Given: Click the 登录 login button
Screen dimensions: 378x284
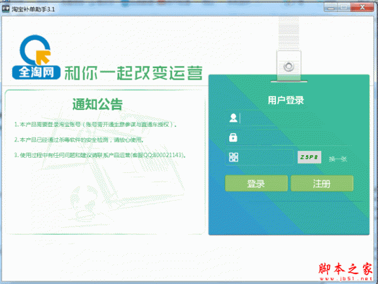Looking at the screenshot, I should click(256, 184).
